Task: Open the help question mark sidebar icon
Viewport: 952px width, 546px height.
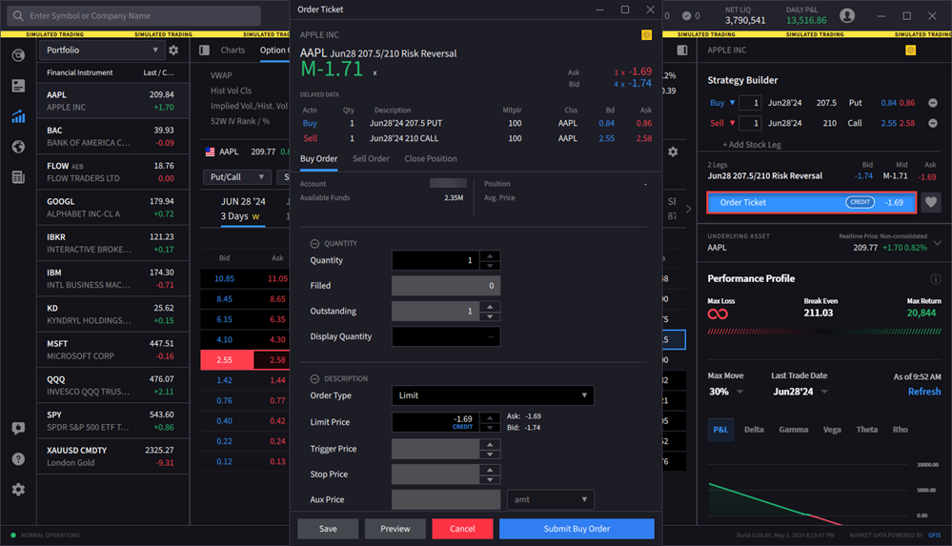Action: (18, 458)
